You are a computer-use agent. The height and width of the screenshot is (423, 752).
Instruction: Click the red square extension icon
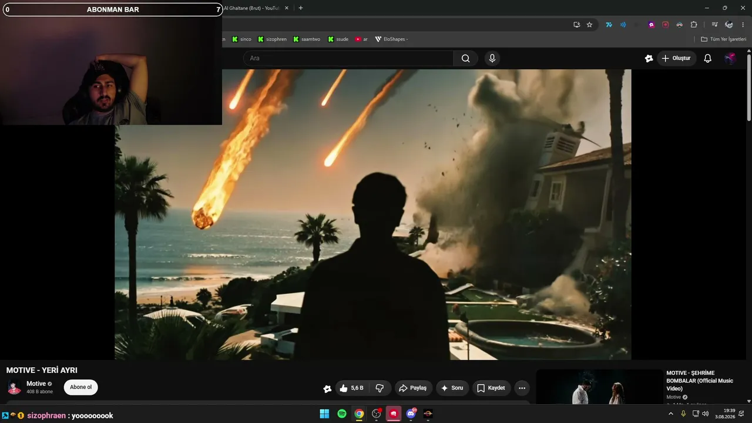coord(666,25)
